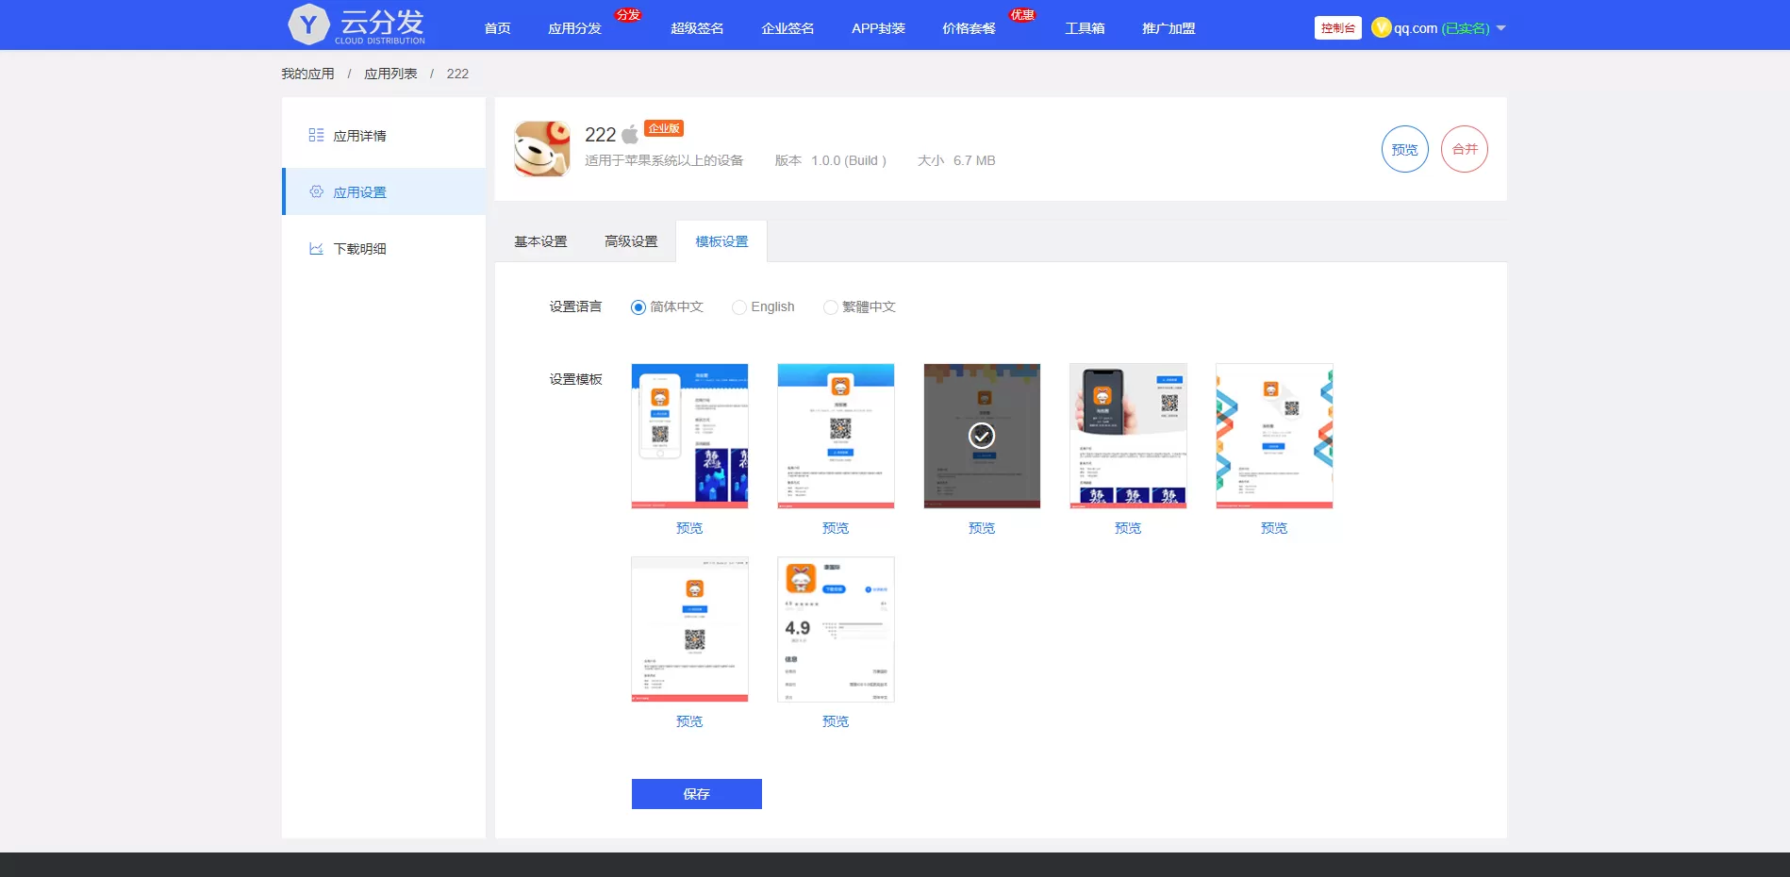Viewport: 1790px width, 877px height.
Task: Expand the qq.com account dropdown arrow
Action: pos(1501,28)
